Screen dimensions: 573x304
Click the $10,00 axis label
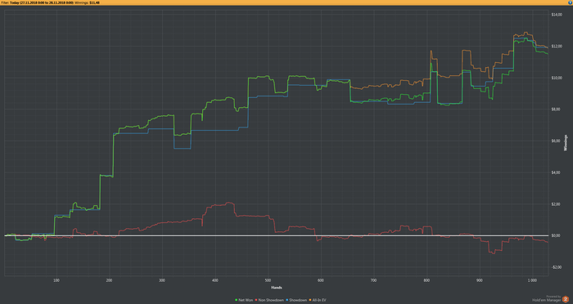coord(557,78)
